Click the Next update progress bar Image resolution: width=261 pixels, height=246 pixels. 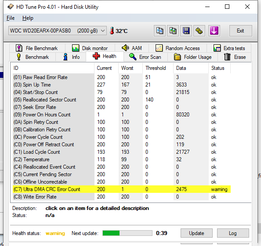pyautogui.click(x=127, y=233)
